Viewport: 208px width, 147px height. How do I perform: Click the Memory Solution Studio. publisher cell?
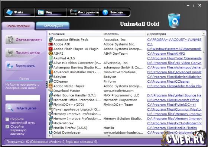[123, 119]
